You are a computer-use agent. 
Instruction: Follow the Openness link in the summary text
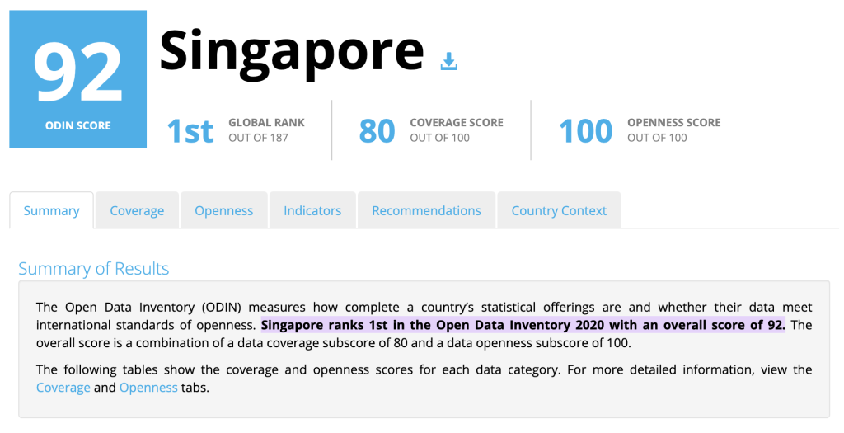click(148, 388)
